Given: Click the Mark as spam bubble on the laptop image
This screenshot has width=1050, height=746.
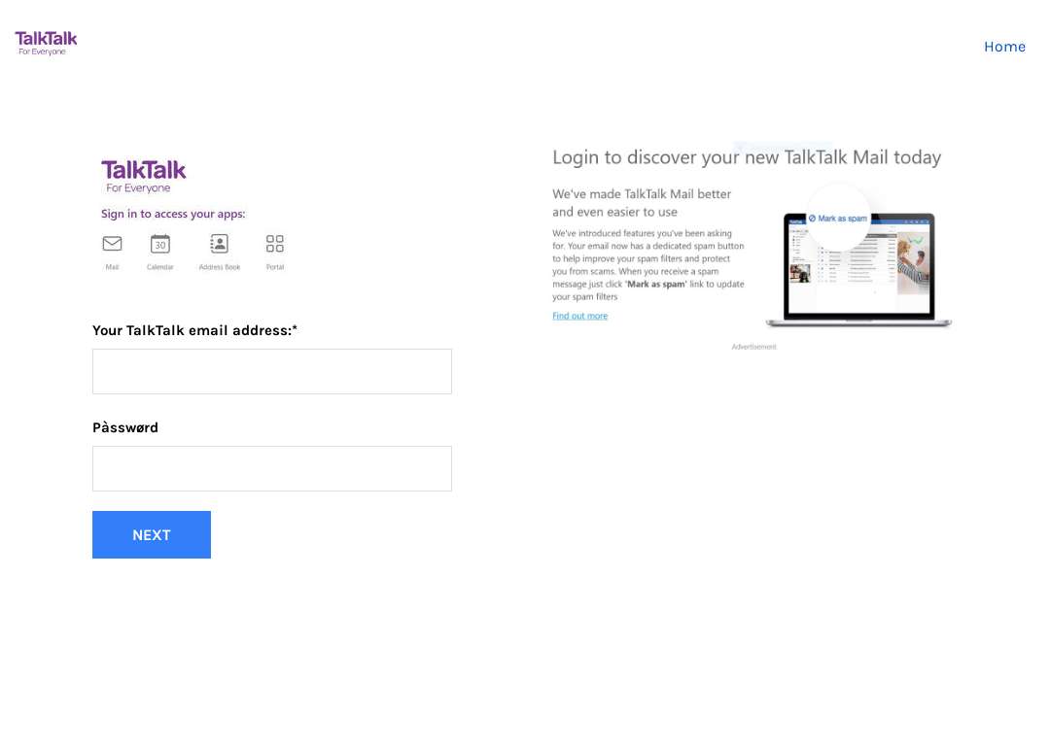Looking at the screenshot, I should coord(838,219).
